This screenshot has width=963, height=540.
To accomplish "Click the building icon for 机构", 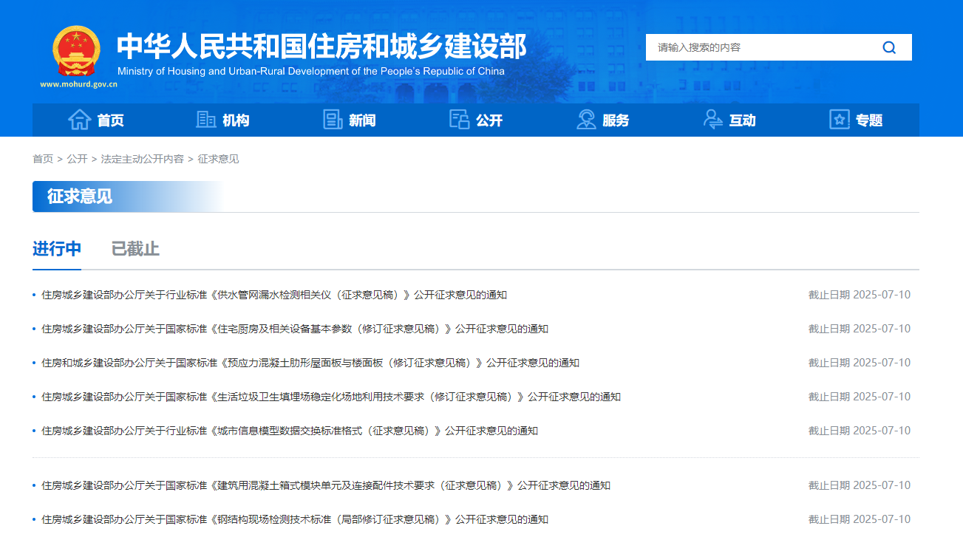I will click(x=206, y=120).
